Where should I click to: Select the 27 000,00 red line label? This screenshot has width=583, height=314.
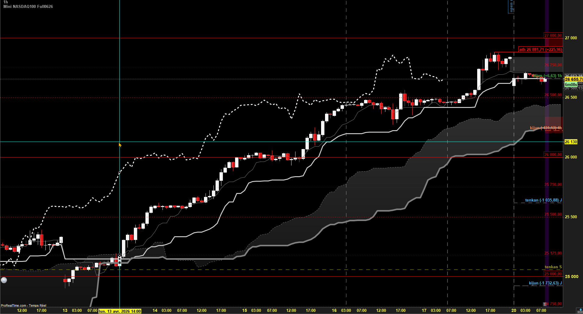coord(553,35)
